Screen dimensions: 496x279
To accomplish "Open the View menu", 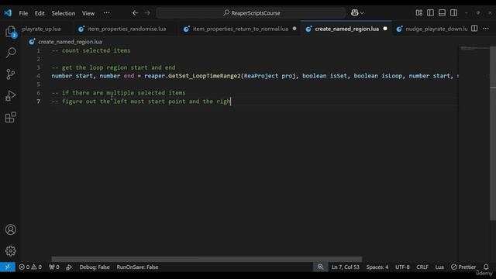I will point(88,13).
